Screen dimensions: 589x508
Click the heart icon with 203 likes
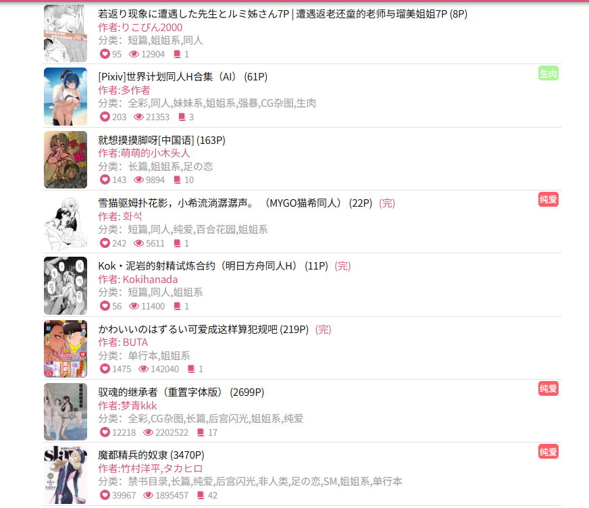coord(105,117)
